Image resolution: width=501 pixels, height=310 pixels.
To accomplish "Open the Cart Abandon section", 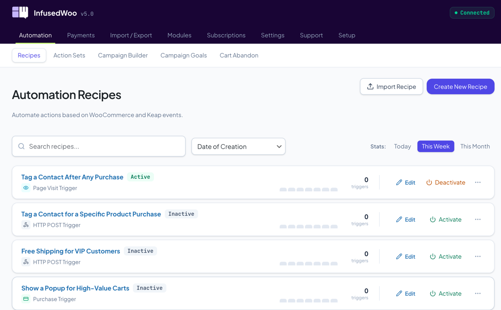I will (239, 55).
